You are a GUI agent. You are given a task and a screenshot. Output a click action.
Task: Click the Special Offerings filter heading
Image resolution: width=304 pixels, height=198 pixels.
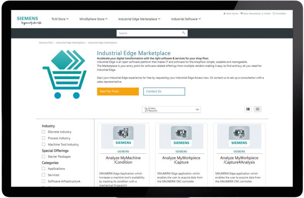tap(55, 151)
